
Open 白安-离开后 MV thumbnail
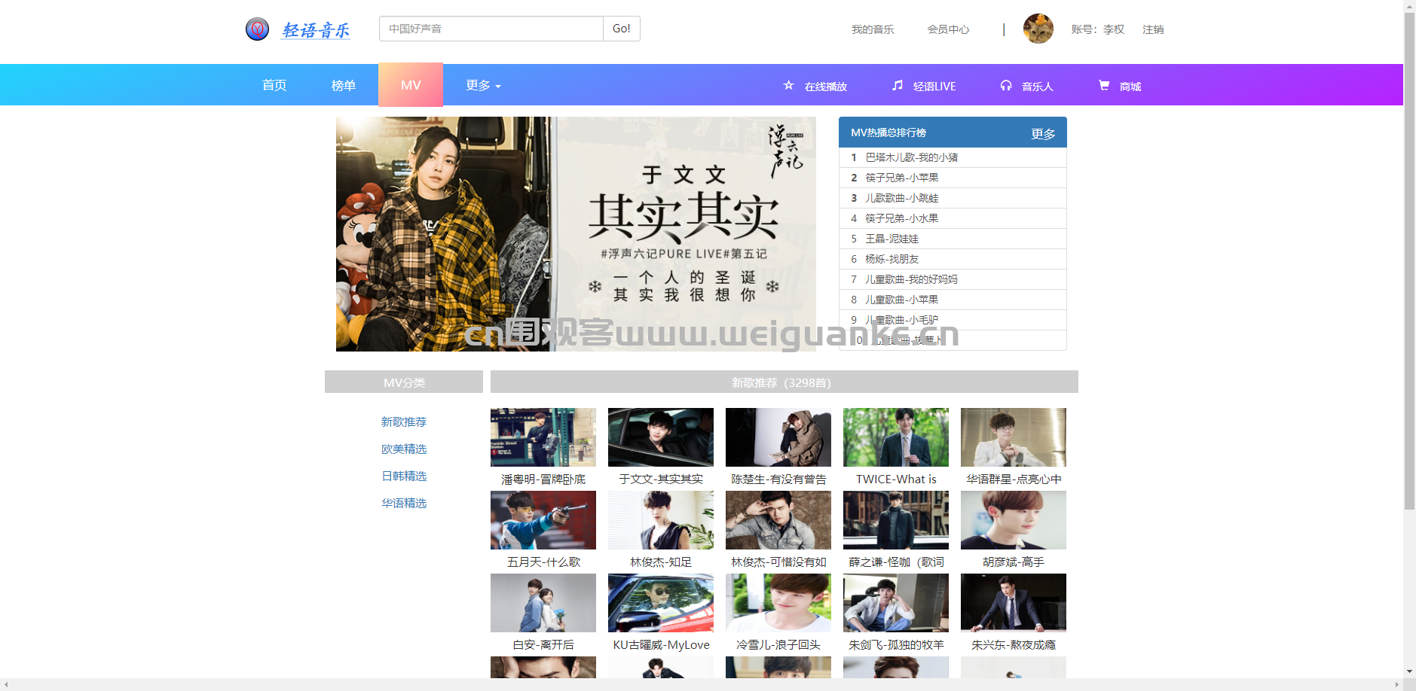point(543,603)
